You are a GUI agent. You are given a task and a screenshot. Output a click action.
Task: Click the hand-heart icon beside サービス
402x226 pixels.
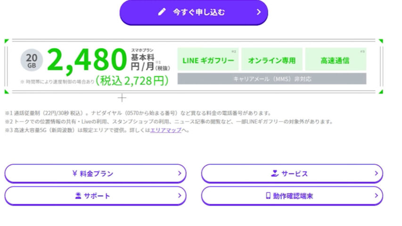coord(275,173)
